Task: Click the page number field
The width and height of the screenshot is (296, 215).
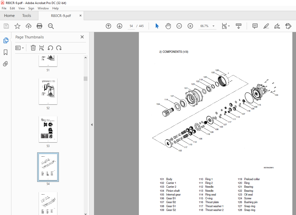Action: [131, 26]
